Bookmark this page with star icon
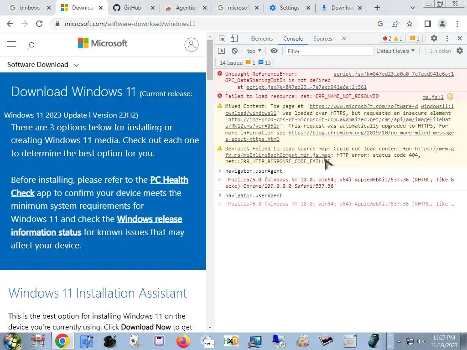Image resolution: width=467 pixels, height=350 pixels. tap(410, 24)
